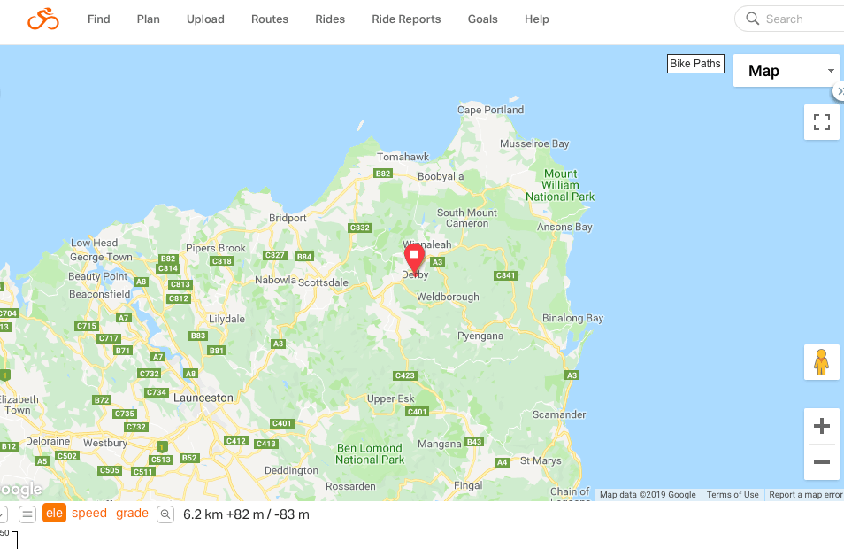Open Street View pegman
Screen dimensions: 844x549
(821, 362)
